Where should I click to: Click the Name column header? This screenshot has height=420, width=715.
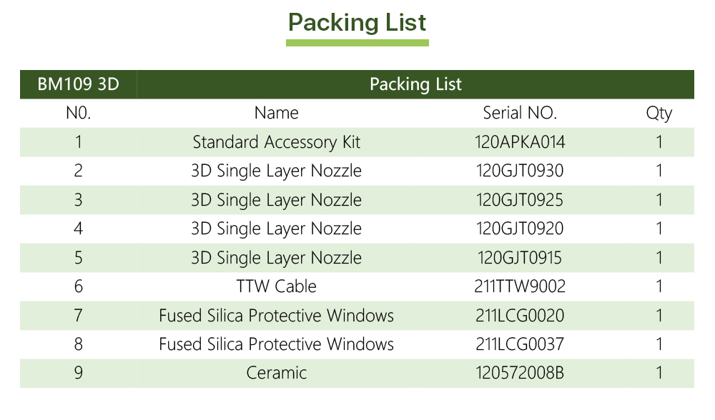point(276,113)
